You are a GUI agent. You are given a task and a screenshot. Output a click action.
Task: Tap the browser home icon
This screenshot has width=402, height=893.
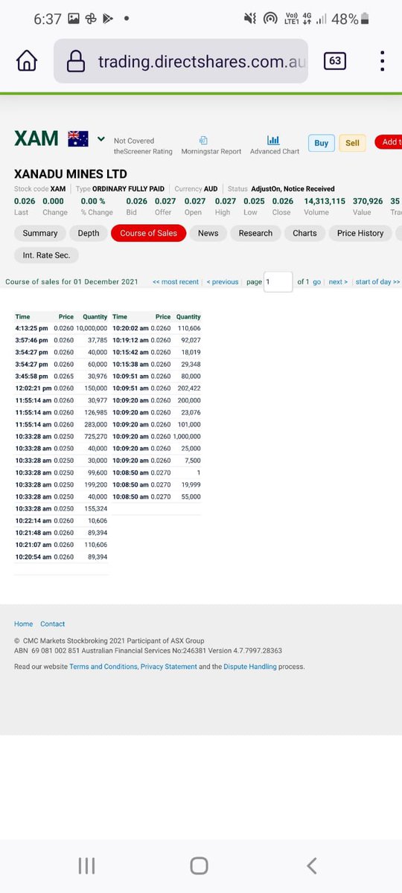27,61
